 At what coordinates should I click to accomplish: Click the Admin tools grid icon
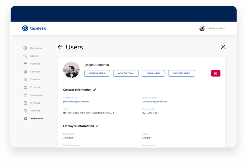(25, 118)
